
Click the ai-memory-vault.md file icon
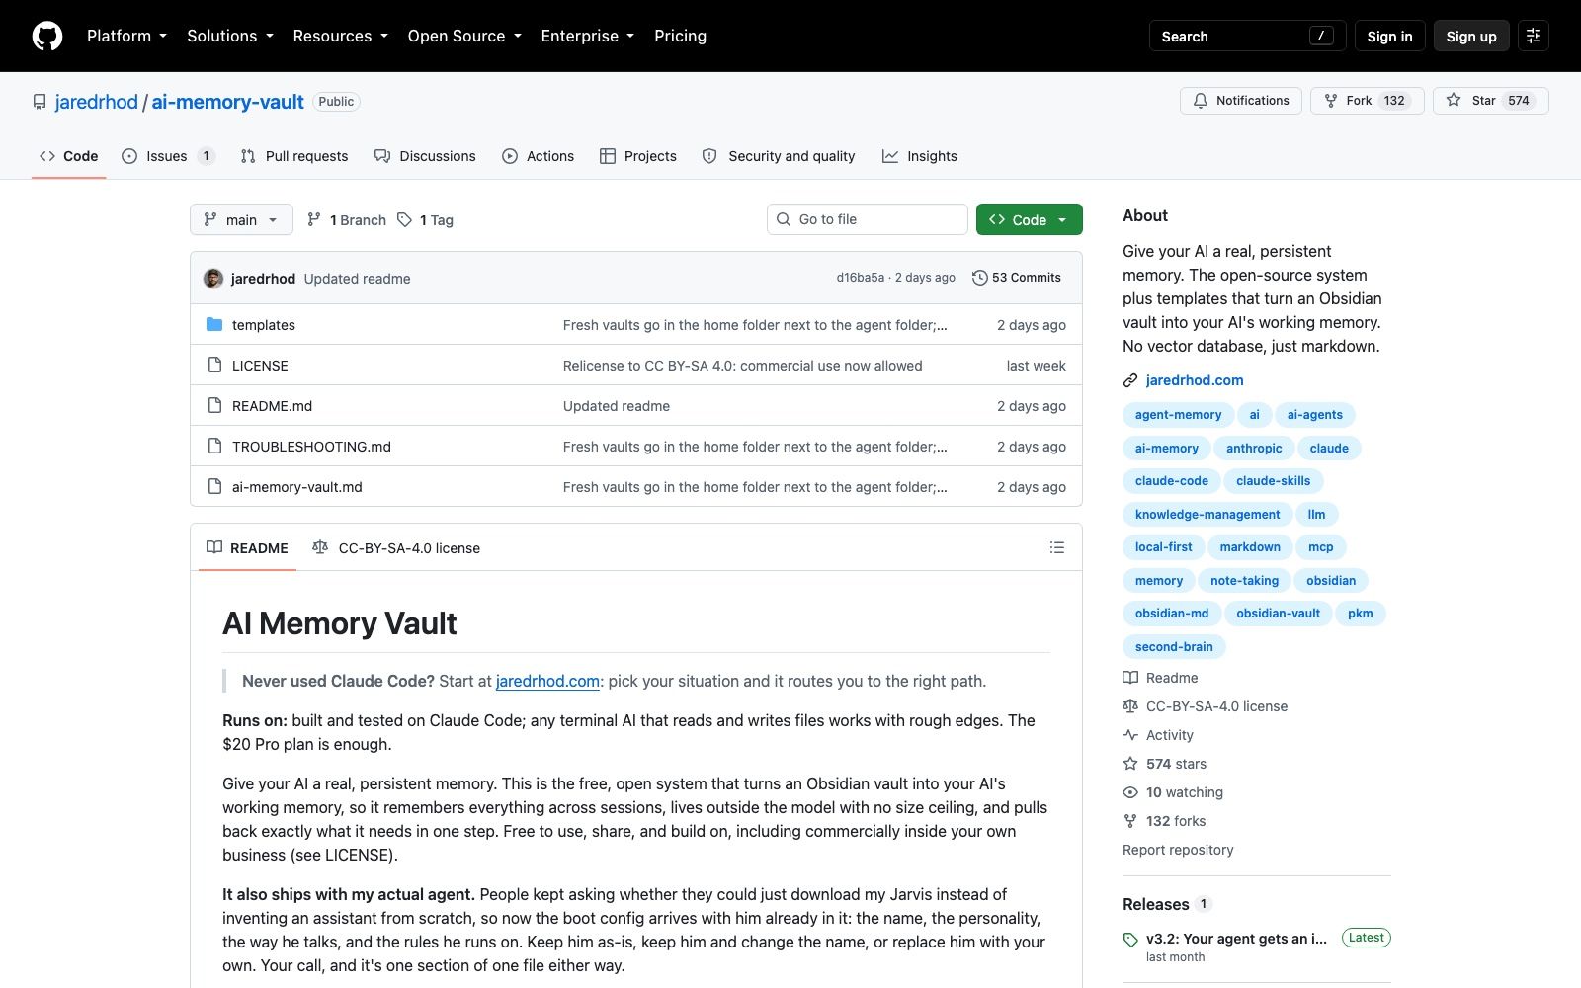[214, 486]
